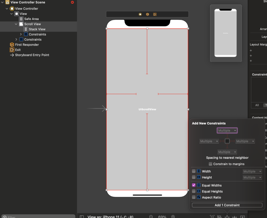
Task: Collapse the View tree node
Action: tap(11, 14)
